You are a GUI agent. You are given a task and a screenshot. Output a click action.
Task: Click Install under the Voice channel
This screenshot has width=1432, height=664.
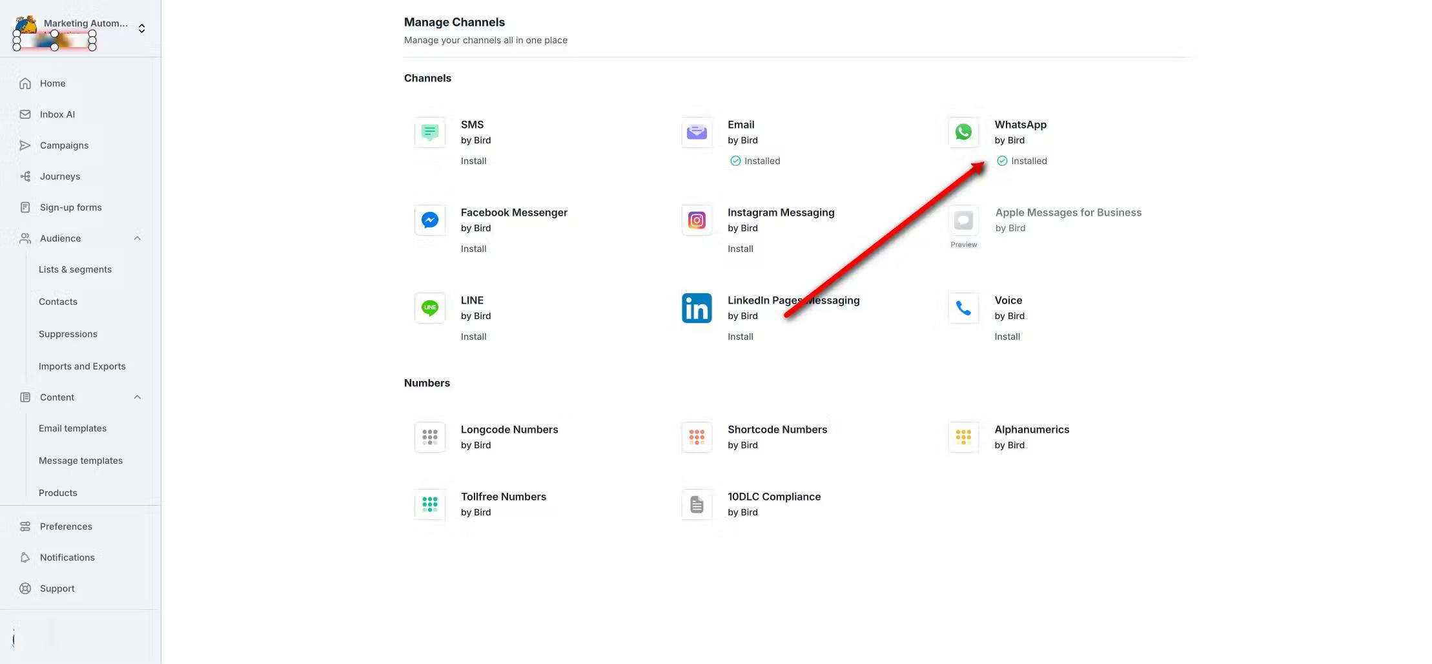pos(1007,337)
